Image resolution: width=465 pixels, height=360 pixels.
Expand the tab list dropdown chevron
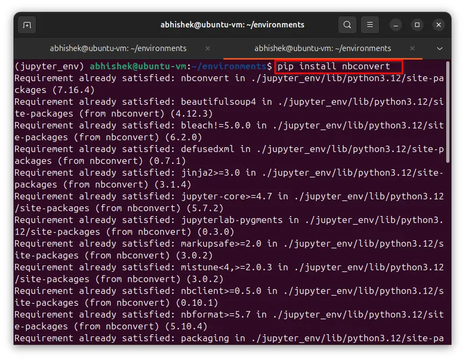(x=440, y=48)
